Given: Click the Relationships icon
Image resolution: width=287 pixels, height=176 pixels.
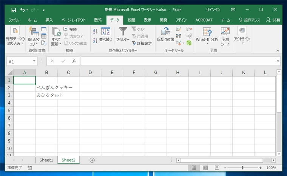Looking at the screenshot, I should pos(189,36).
